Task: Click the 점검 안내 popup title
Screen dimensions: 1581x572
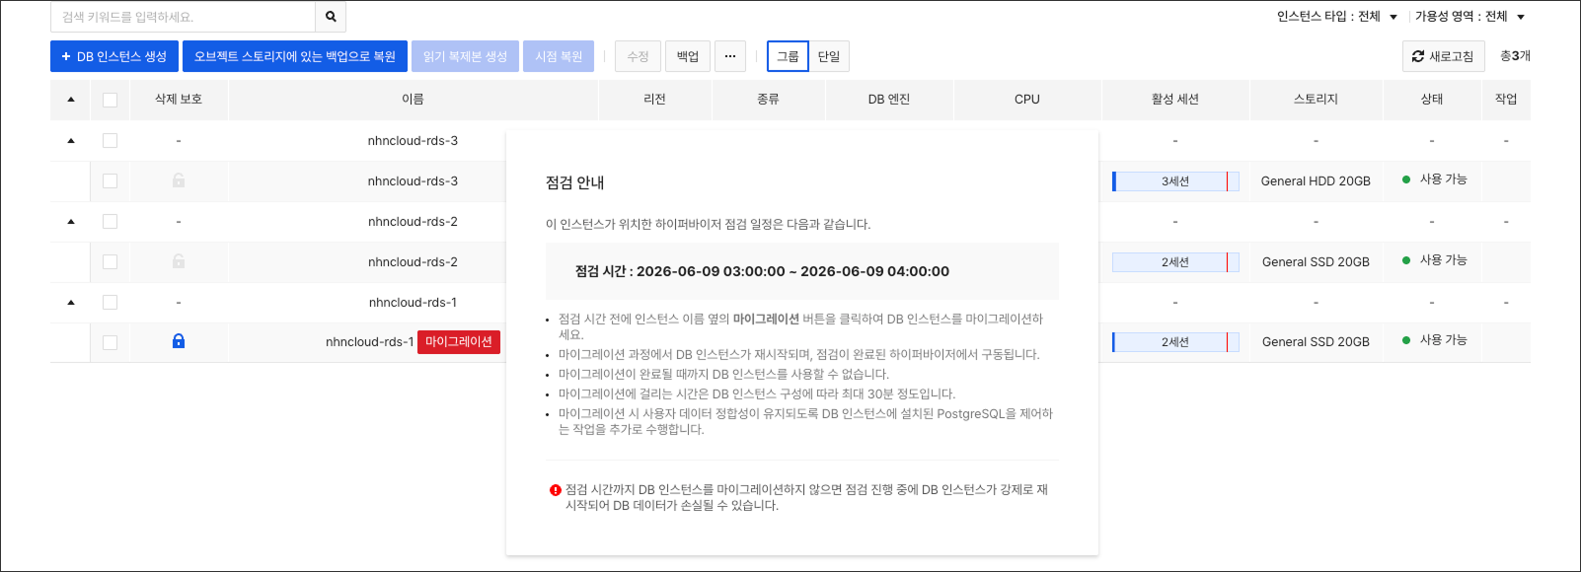Action: point(574,182)
